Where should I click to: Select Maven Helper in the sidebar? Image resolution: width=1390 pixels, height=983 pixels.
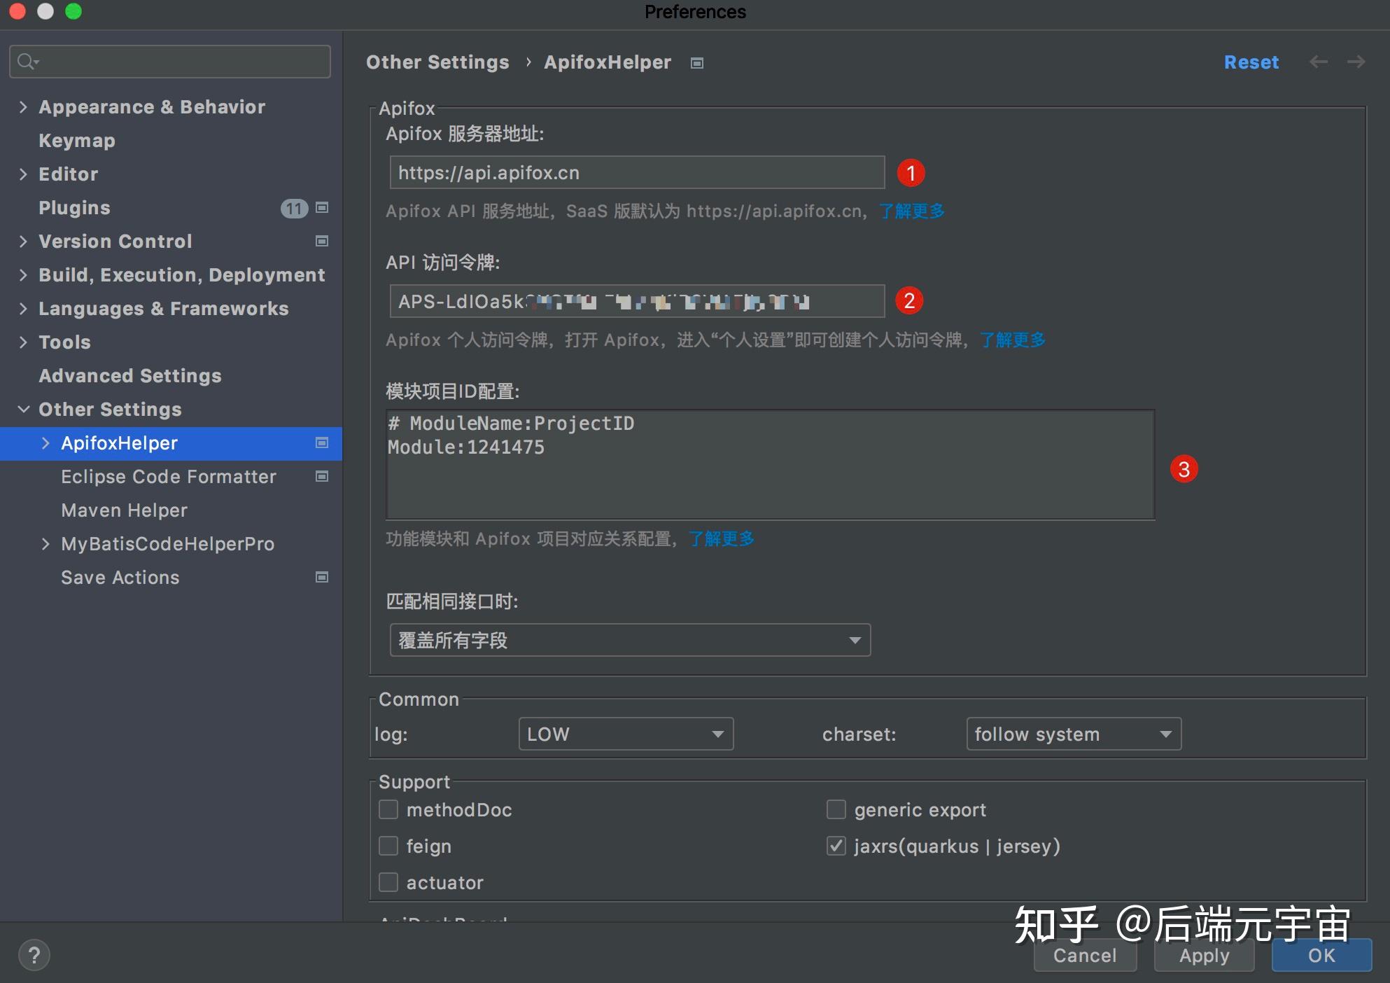125,510
